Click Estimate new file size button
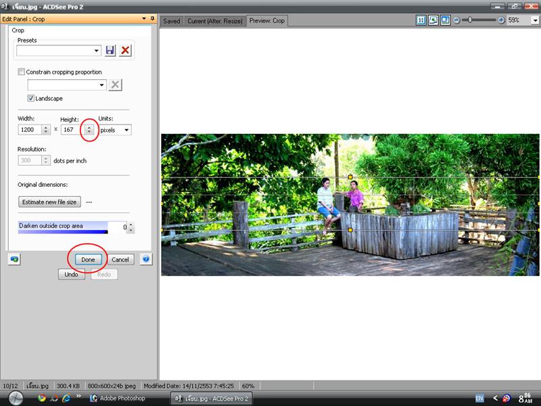The height and width of the screenshot is (406, 541). pyautogui.click(x=49, y=202)
